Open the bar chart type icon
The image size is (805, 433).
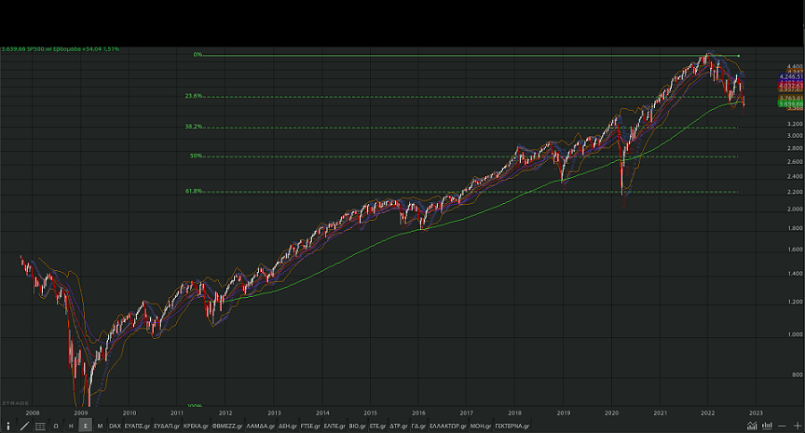767,426
